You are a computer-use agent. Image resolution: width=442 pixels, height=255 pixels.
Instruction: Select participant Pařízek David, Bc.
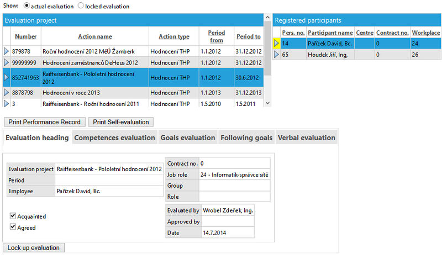[x=357, y=44]
